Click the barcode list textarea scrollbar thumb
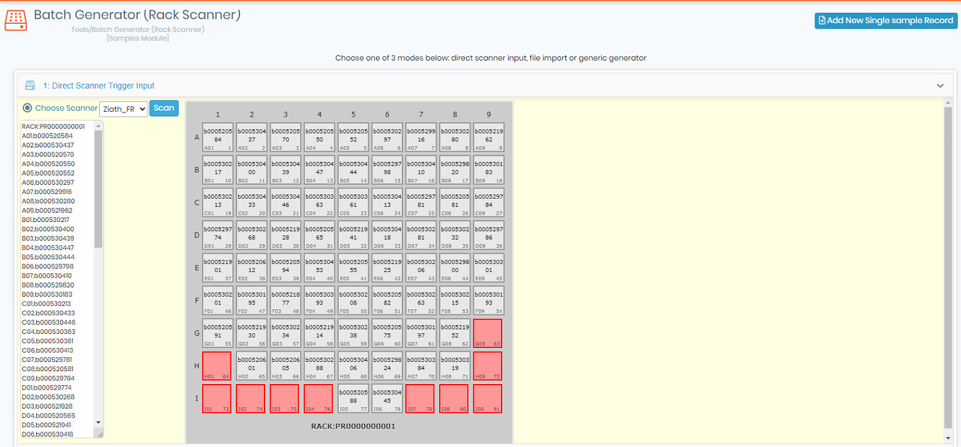 click(99, 189)
